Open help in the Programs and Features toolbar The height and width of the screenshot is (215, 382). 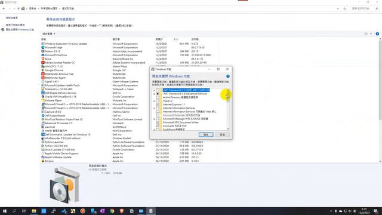point(377,34)
